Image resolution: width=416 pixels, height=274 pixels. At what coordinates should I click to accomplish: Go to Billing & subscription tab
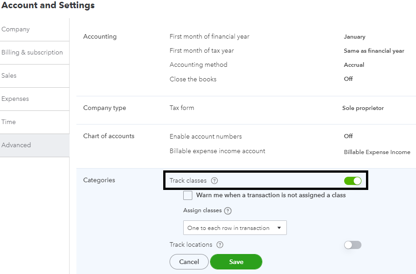point(32,53)
